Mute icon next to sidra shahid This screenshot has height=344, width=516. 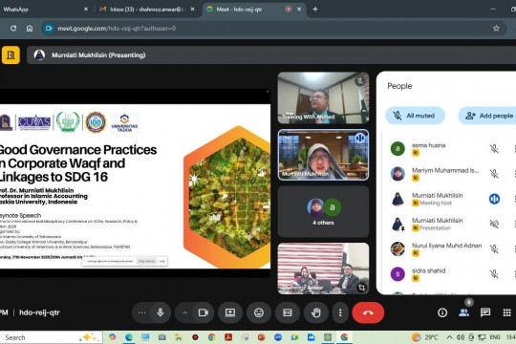[x=494, y=274]
